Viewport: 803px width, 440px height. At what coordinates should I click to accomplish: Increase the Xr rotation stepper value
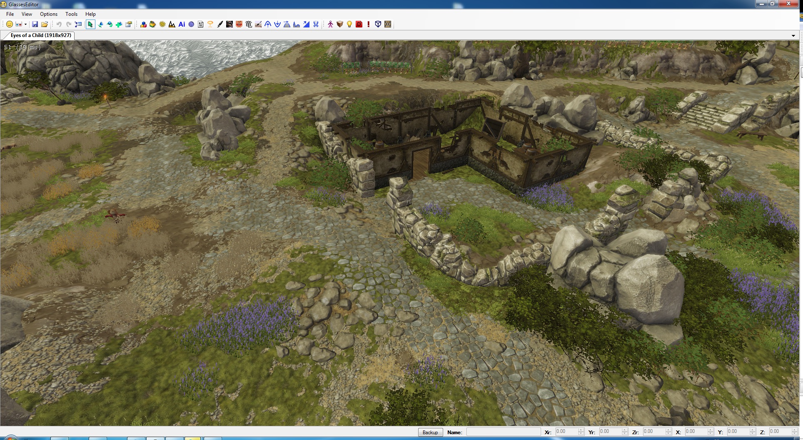coord(581,430)
